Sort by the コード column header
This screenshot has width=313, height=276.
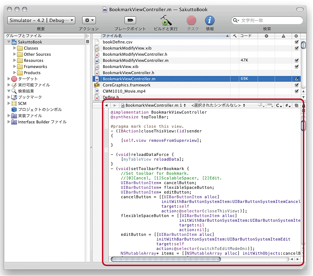tap(248, 36)
